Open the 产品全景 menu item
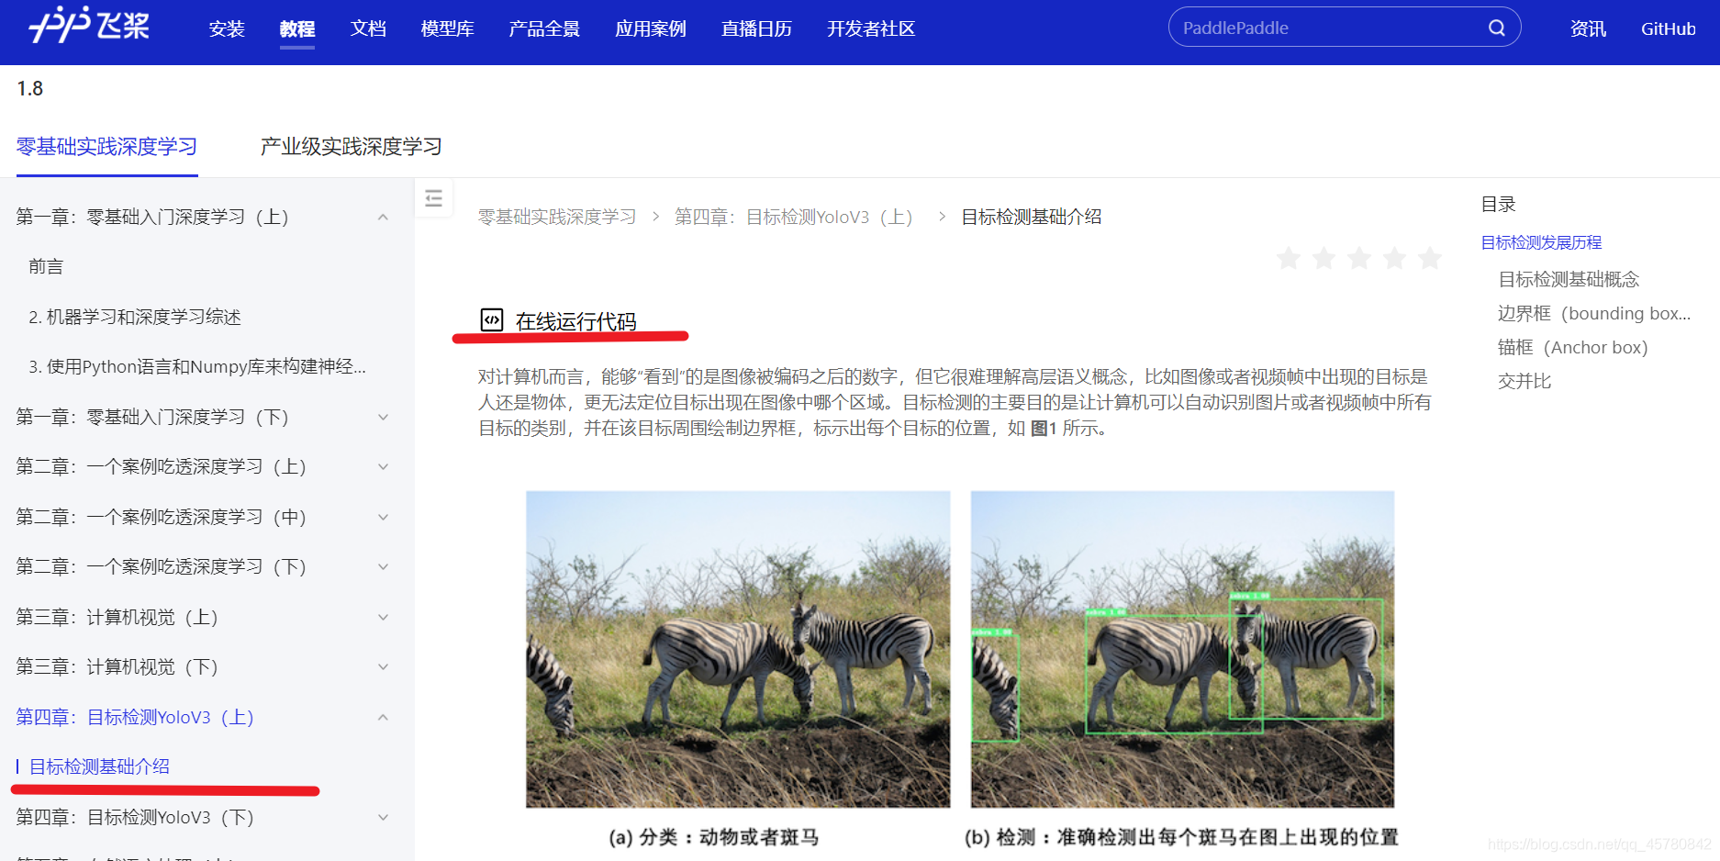1720x861 pixels. click(544, 28)
